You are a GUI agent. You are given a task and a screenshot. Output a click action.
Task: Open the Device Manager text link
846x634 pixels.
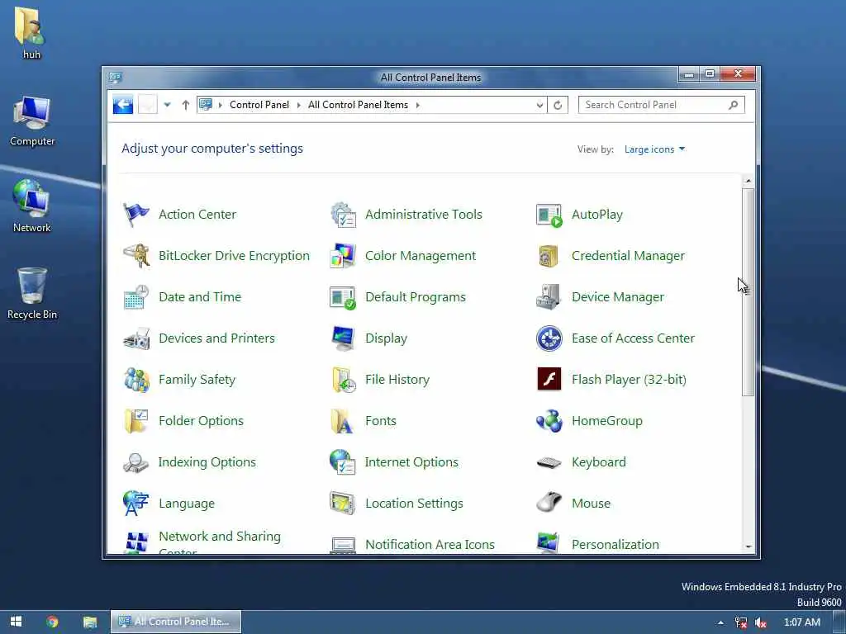coord(618,297)
